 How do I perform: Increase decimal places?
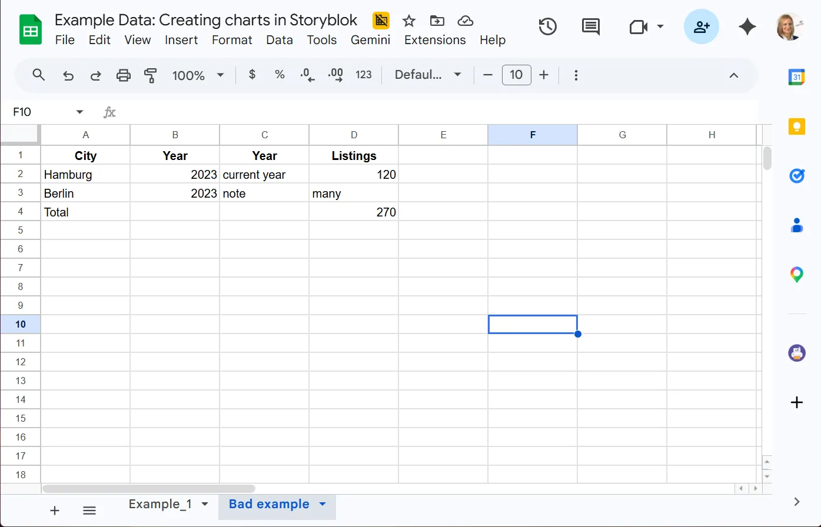pyautogui.click(x=335, y=75)
